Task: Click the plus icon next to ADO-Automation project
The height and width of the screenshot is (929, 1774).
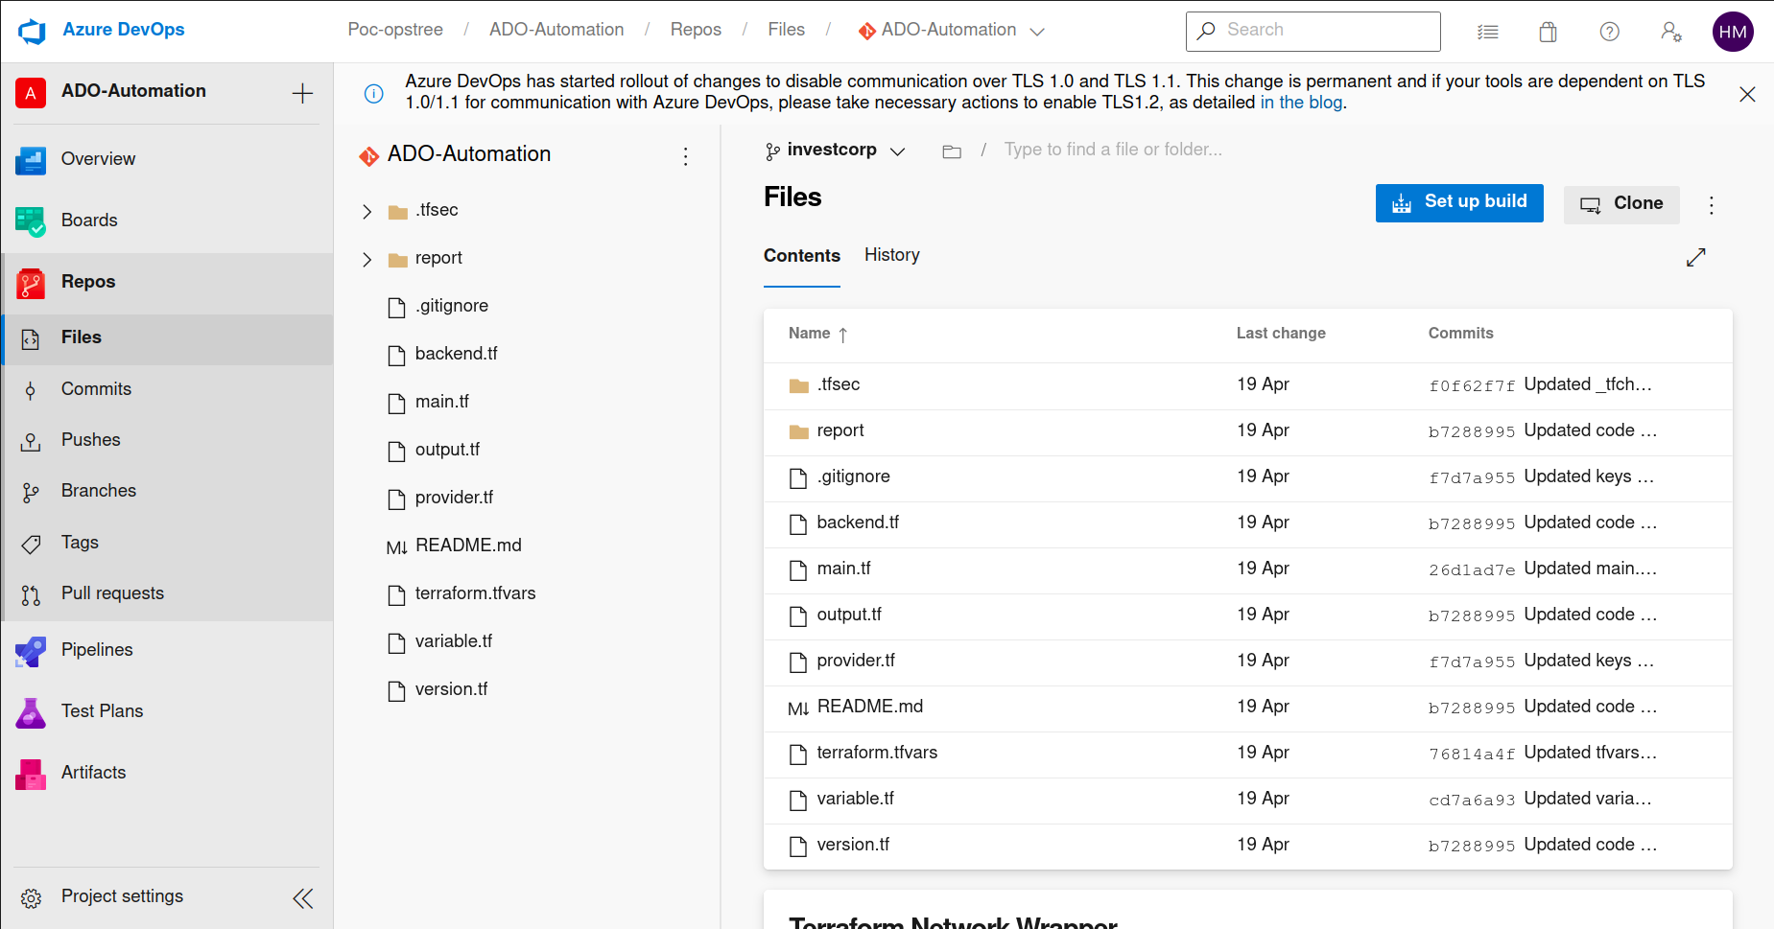Action: tap(302, 93)
